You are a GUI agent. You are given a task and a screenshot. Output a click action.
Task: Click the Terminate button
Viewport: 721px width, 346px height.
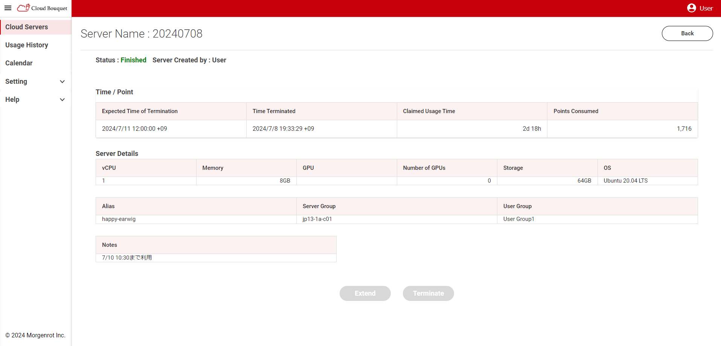click(428, 293)
